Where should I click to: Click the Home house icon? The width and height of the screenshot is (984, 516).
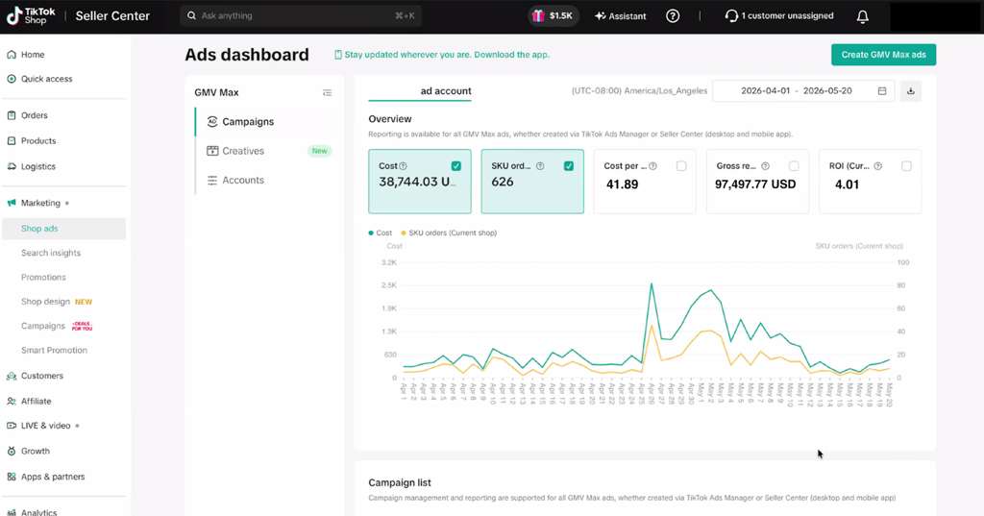point(12,55)
